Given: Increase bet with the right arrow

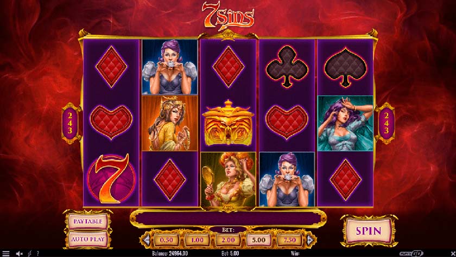Looking at the screenshot, I should (311, 240).
